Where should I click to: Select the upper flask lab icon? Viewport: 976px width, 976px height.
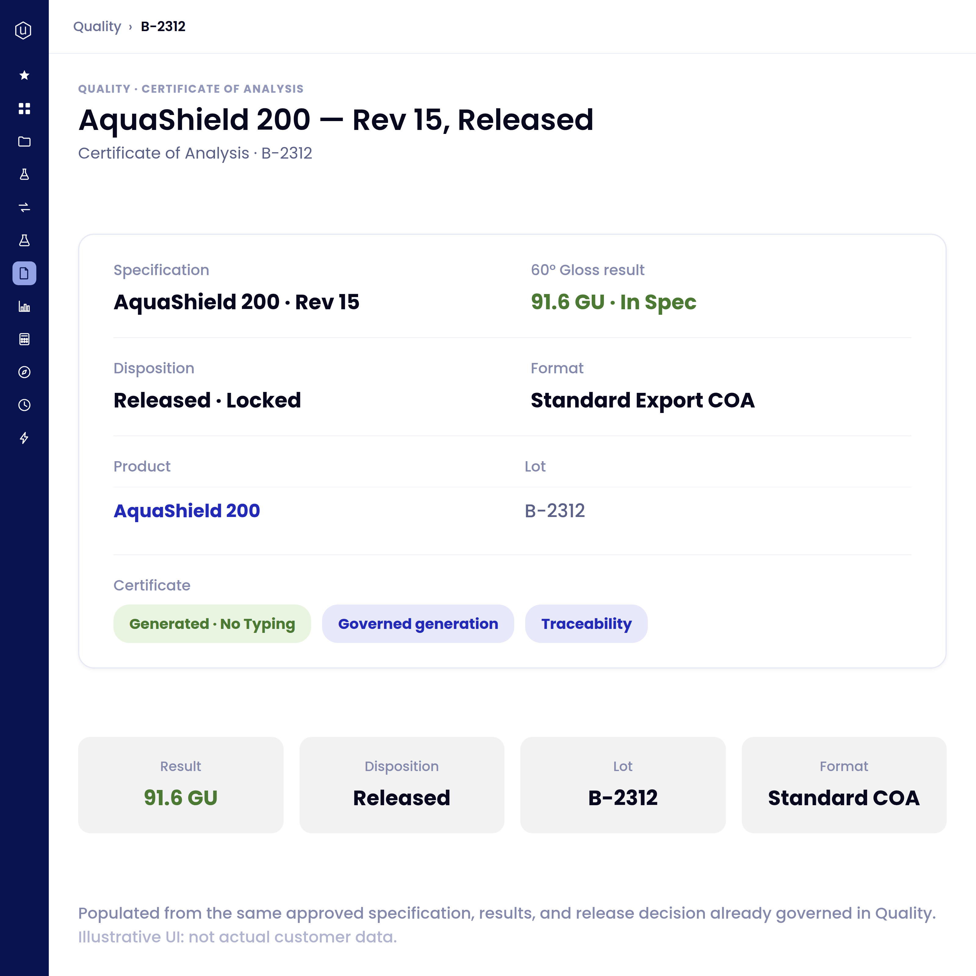(24, 174)
